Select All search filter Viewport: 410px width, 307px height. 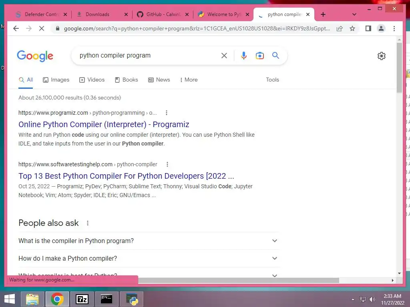(x=26, y=80)
